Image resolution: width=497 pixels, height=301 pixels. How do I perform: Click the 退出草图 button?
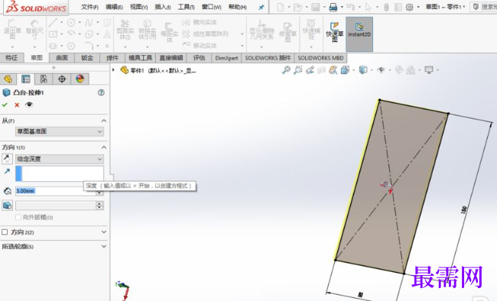12,31
